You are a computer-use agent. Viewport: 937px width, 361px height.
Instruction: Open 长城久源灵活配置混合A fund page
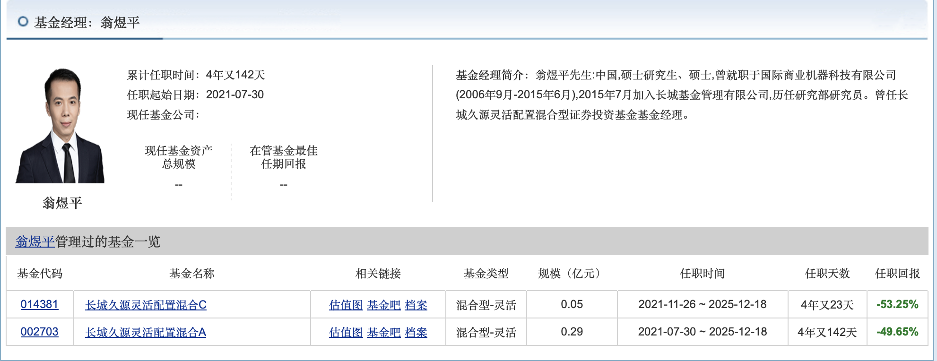145,333
